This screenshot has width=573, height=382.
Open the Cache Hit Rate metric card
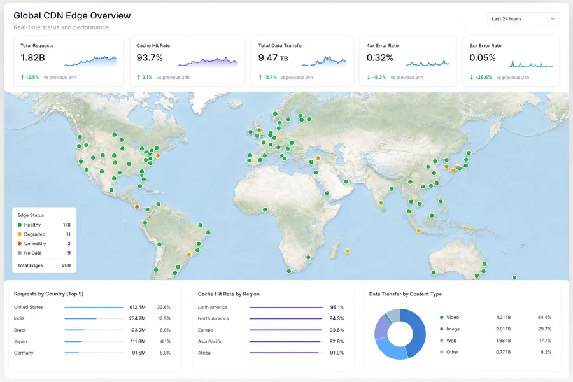[187, 61]
